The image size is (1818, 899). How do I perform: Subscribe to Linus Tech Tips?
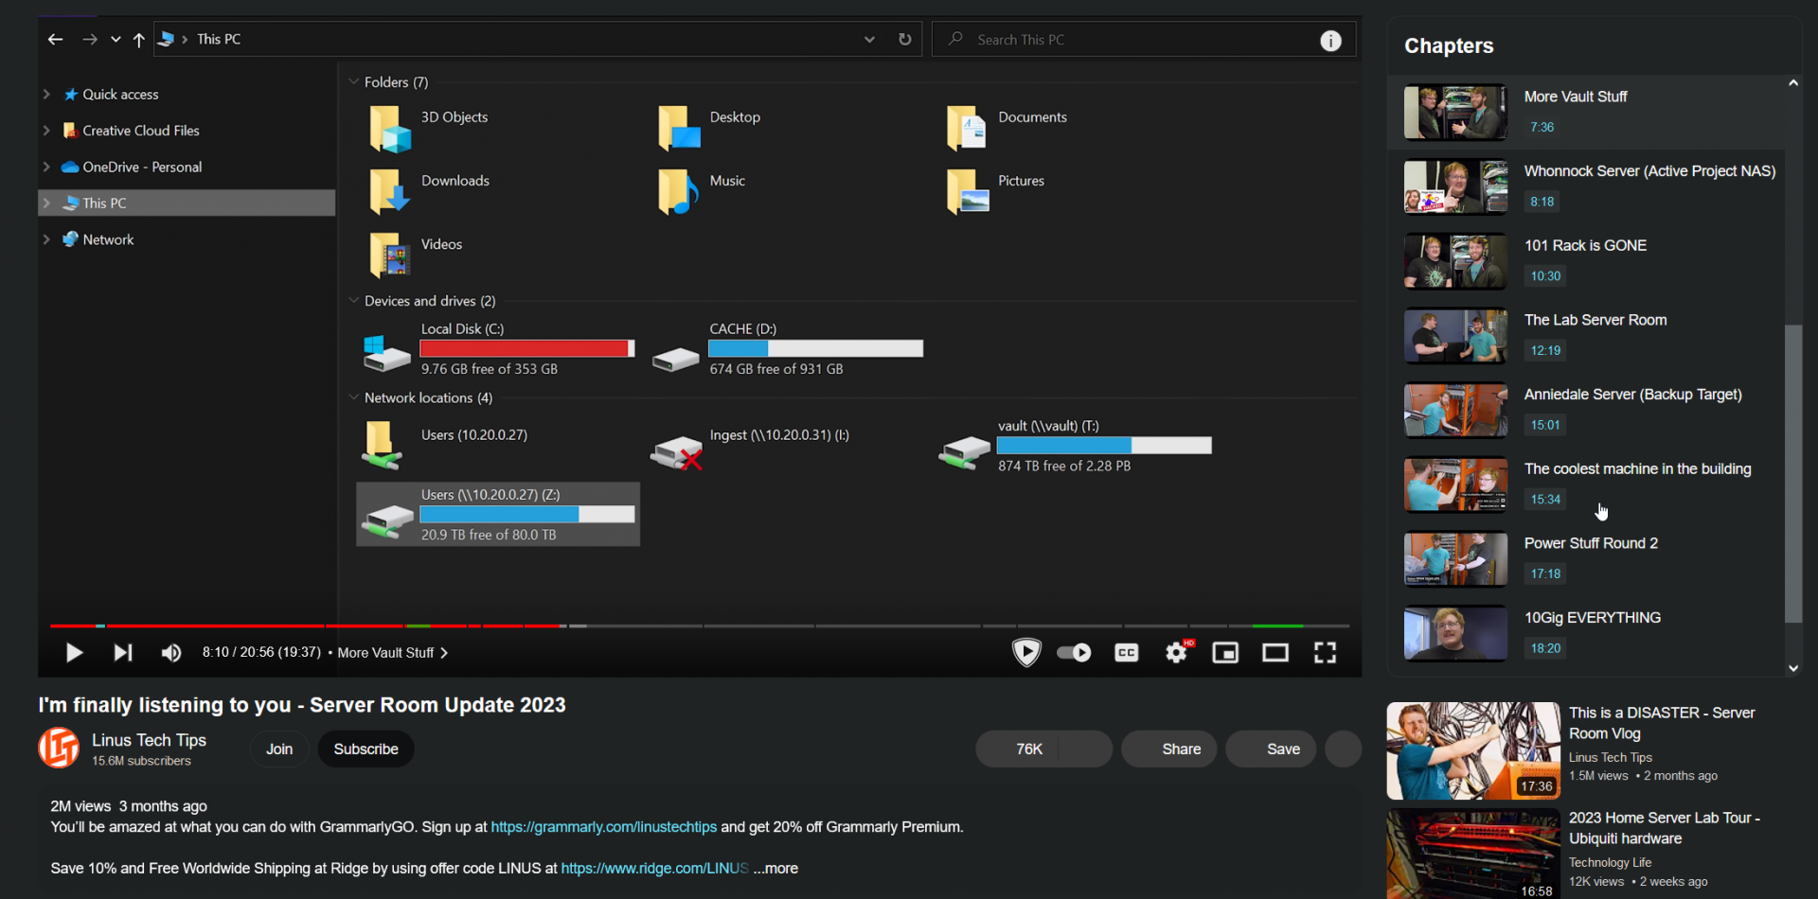pos(365,749)
